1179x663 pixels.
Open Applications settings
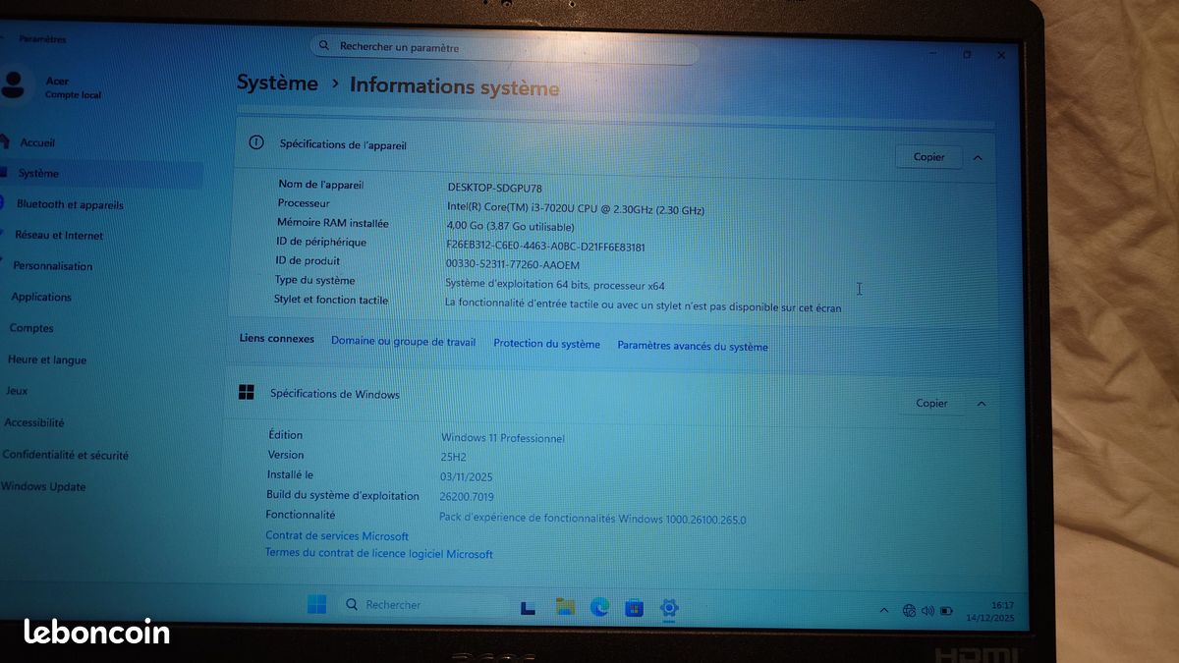click(x=39, y=297)
